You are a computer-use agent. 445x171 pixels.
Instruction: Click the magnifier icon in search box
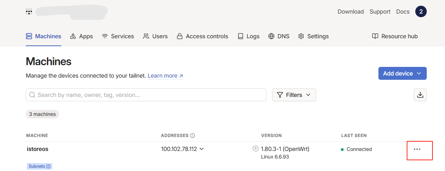tap(32, 95)
